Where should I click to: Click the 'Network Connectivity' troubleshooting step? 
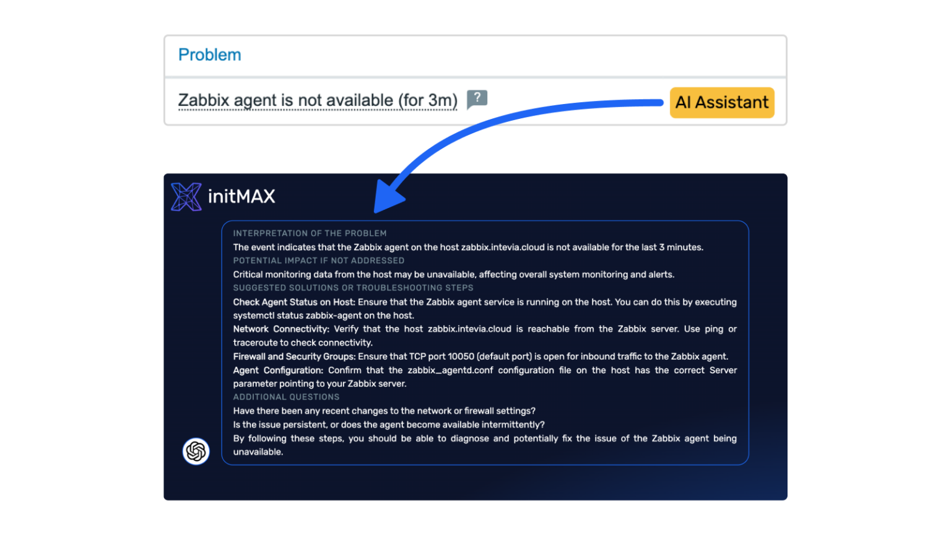point(484,336)
